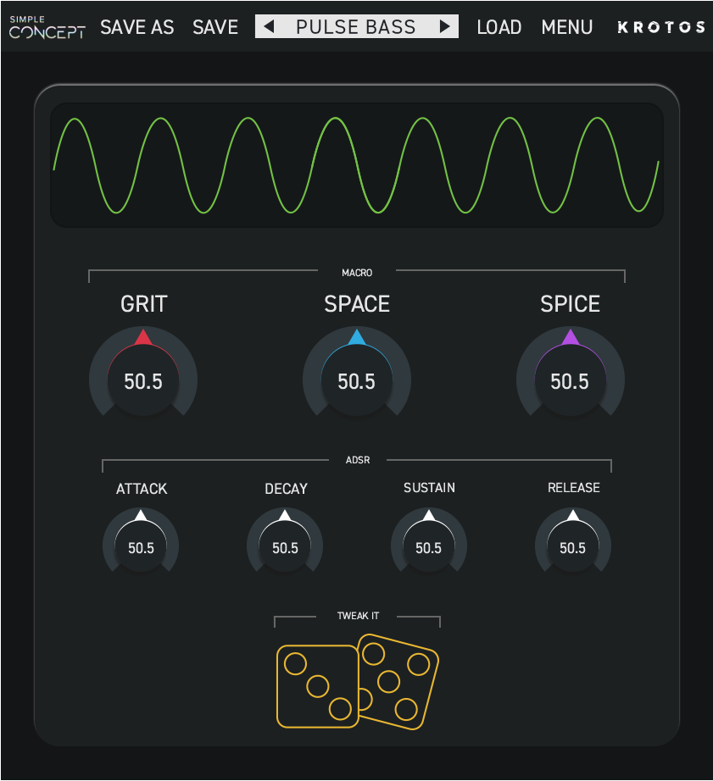The image size is (713, 781).
Task: Click the purple Spice knob pointer
Action: tap(571, 336)
